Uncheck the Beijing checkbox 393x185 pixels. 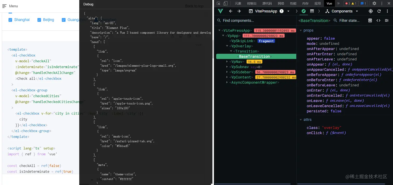(x=39, y=20)
